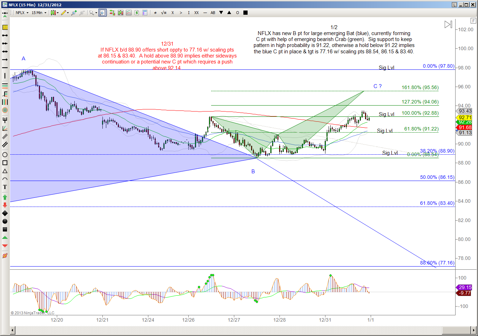Toggle the zoom magnifier frame button

[102, 13]
